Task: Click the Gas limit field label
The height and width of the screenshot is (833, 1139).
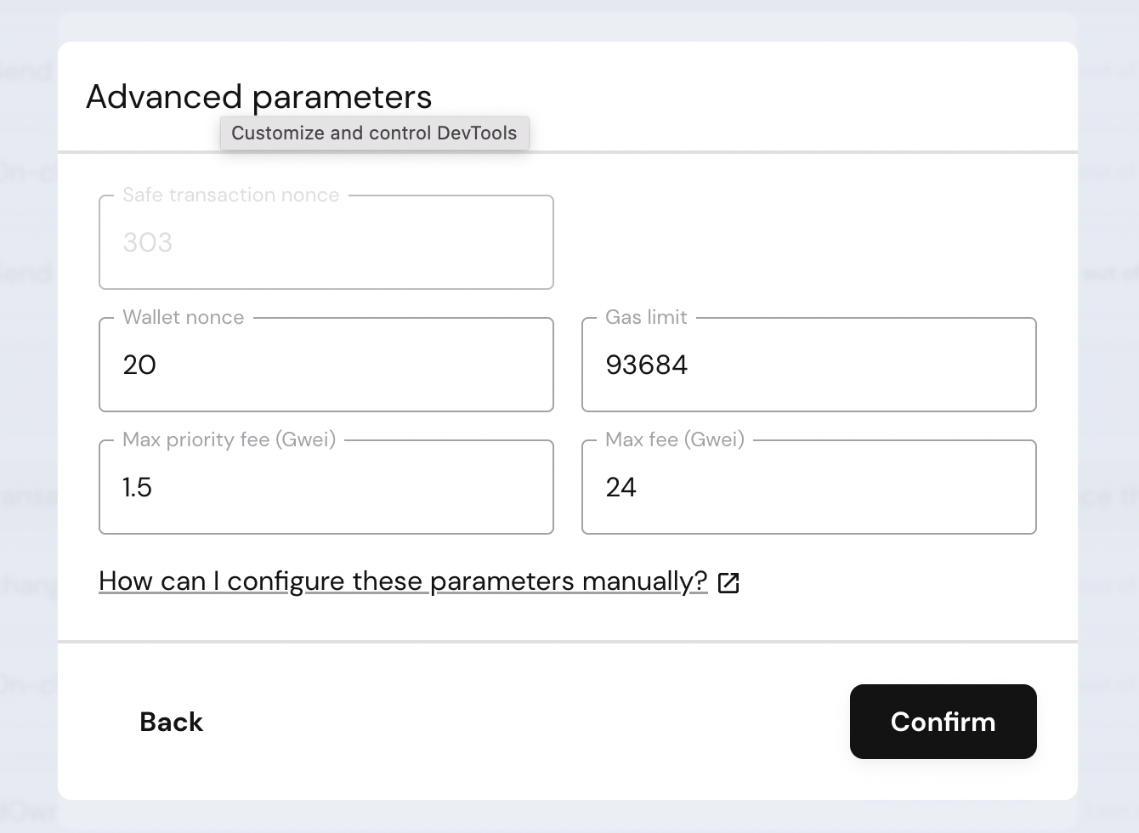Action: (x=645, y=317)
